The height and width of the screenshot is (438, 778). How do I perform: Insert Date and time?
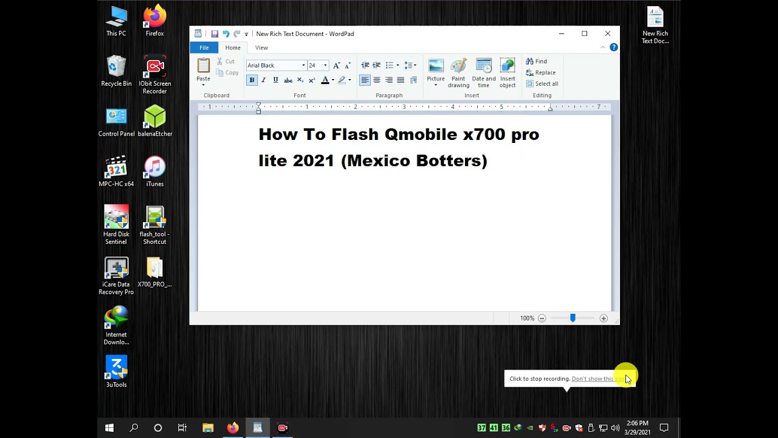[484, 73]
